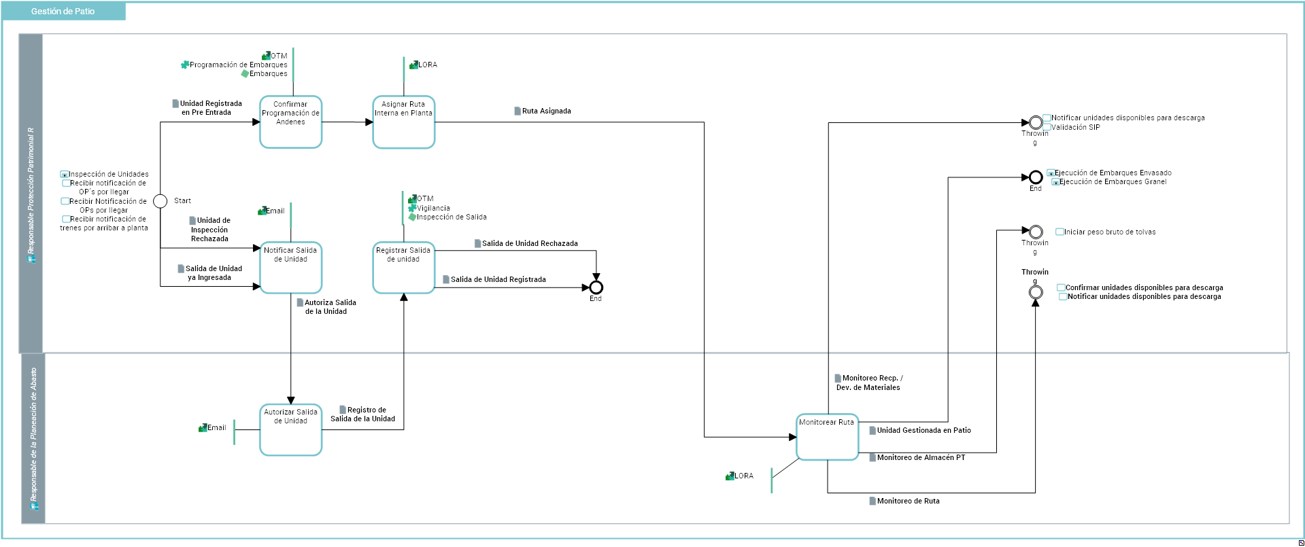Click the Monitoreo de Ruta document icon
The width and height of the screenshot is (1305, 547).
coord(872,501)
